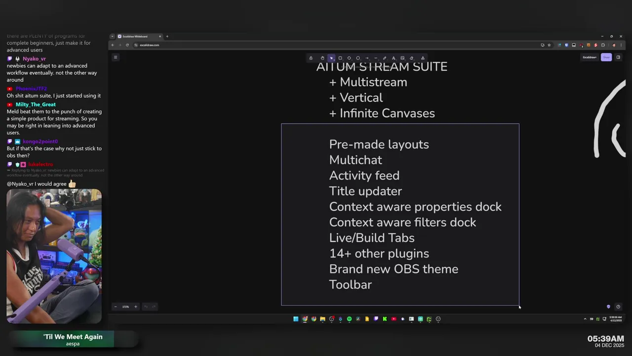Viewport: 632px width, 356px height.
Task: Select the Insert image tool
Action: [x=402, y=58]
